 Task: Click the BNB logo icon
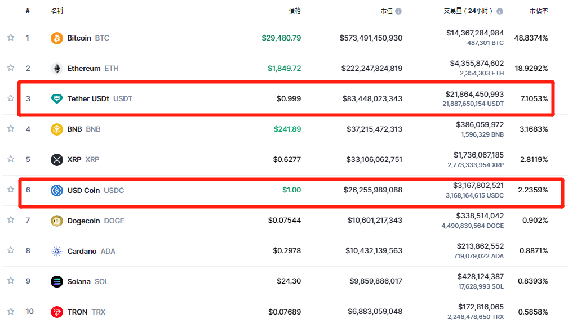[57, 129]
